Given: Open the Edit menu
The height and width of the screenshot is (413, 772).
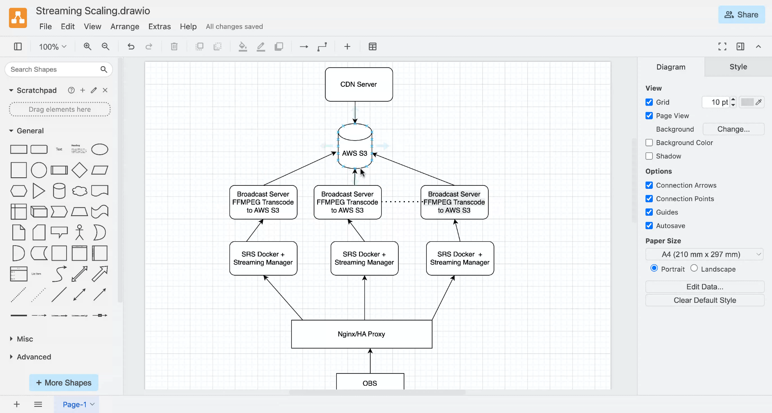Looking at the screenshot, I should (x=68, y=26).
